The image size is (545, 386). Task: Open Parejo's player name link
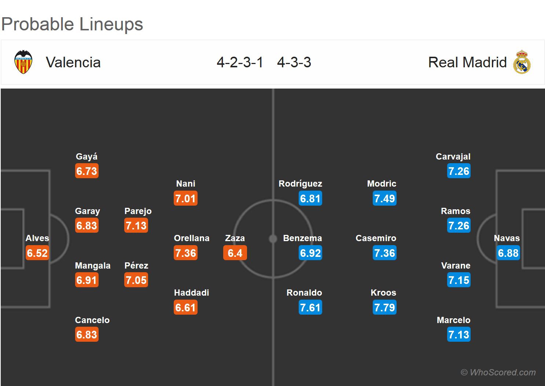(138, 211)
